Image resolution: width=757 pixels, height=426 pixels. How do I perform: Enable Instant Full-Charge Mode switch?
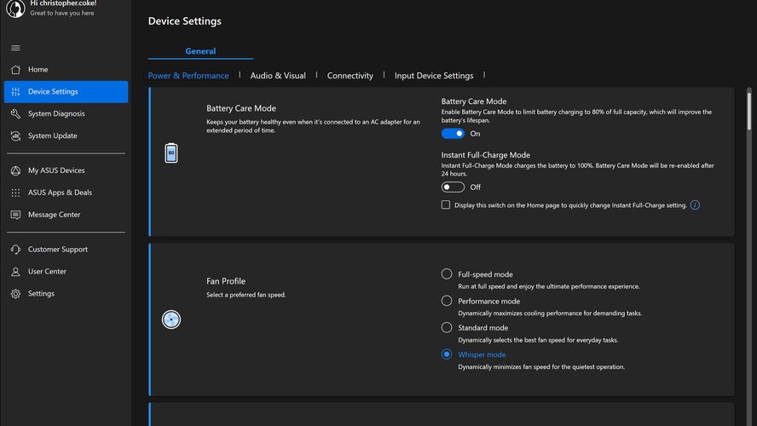tap(453, 187)
